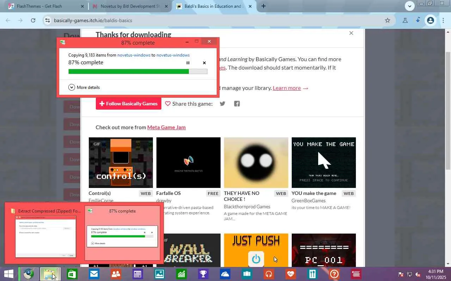Click the Farfalle OS game title
The image size is (451, 281).
(x=168, y=193)
